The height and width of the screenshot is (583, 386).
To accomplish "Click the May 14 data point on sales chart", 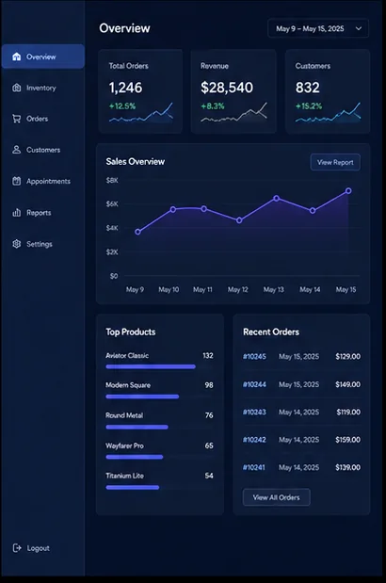I will (313, 210).
